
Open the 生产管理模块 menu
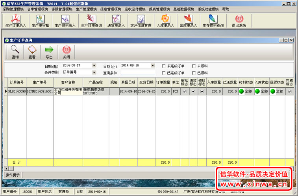[86, 9]
